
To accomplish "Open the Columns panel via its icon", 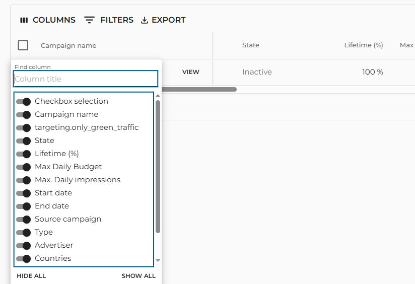I will click(24, 20).
